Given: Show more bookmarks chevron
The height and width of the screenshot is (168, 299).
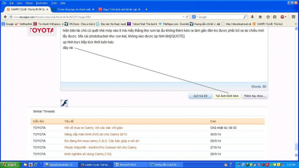Looking at the screenshot, I should coord(295,24).
